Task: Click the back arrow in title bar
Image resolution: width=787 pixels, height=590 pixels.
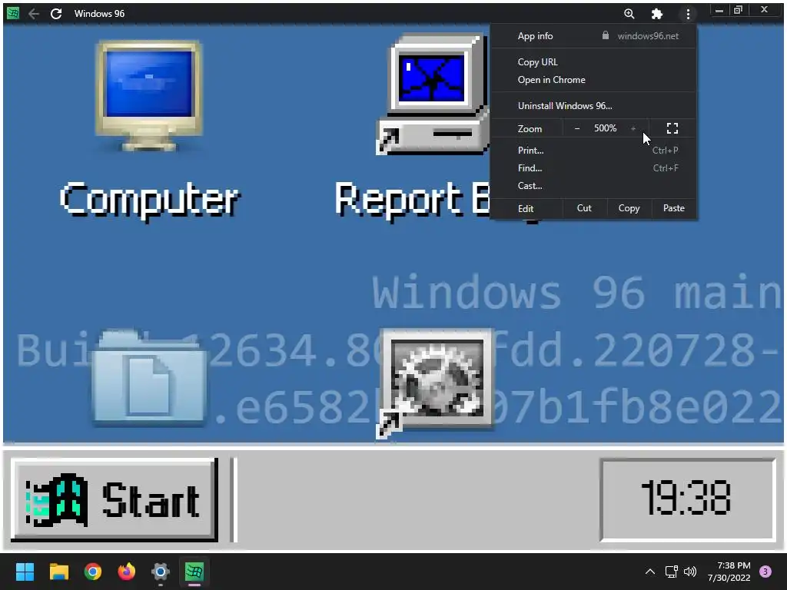Action: (34, 14)
